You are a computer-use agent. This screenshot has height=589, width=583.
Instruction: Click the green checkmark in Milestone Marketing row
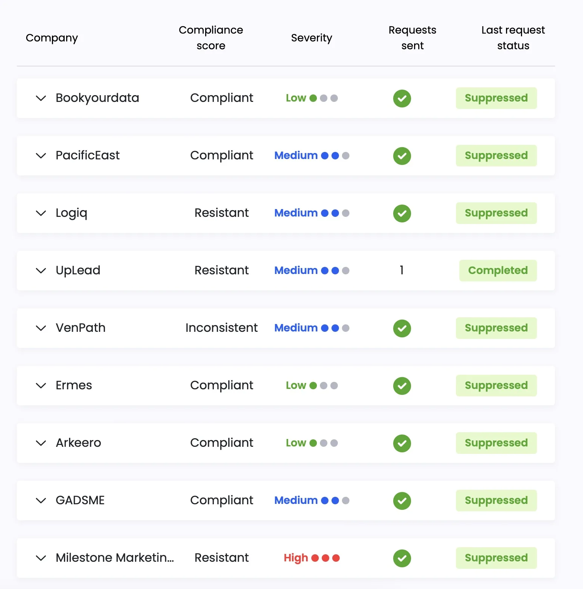[x=402, y=558]
